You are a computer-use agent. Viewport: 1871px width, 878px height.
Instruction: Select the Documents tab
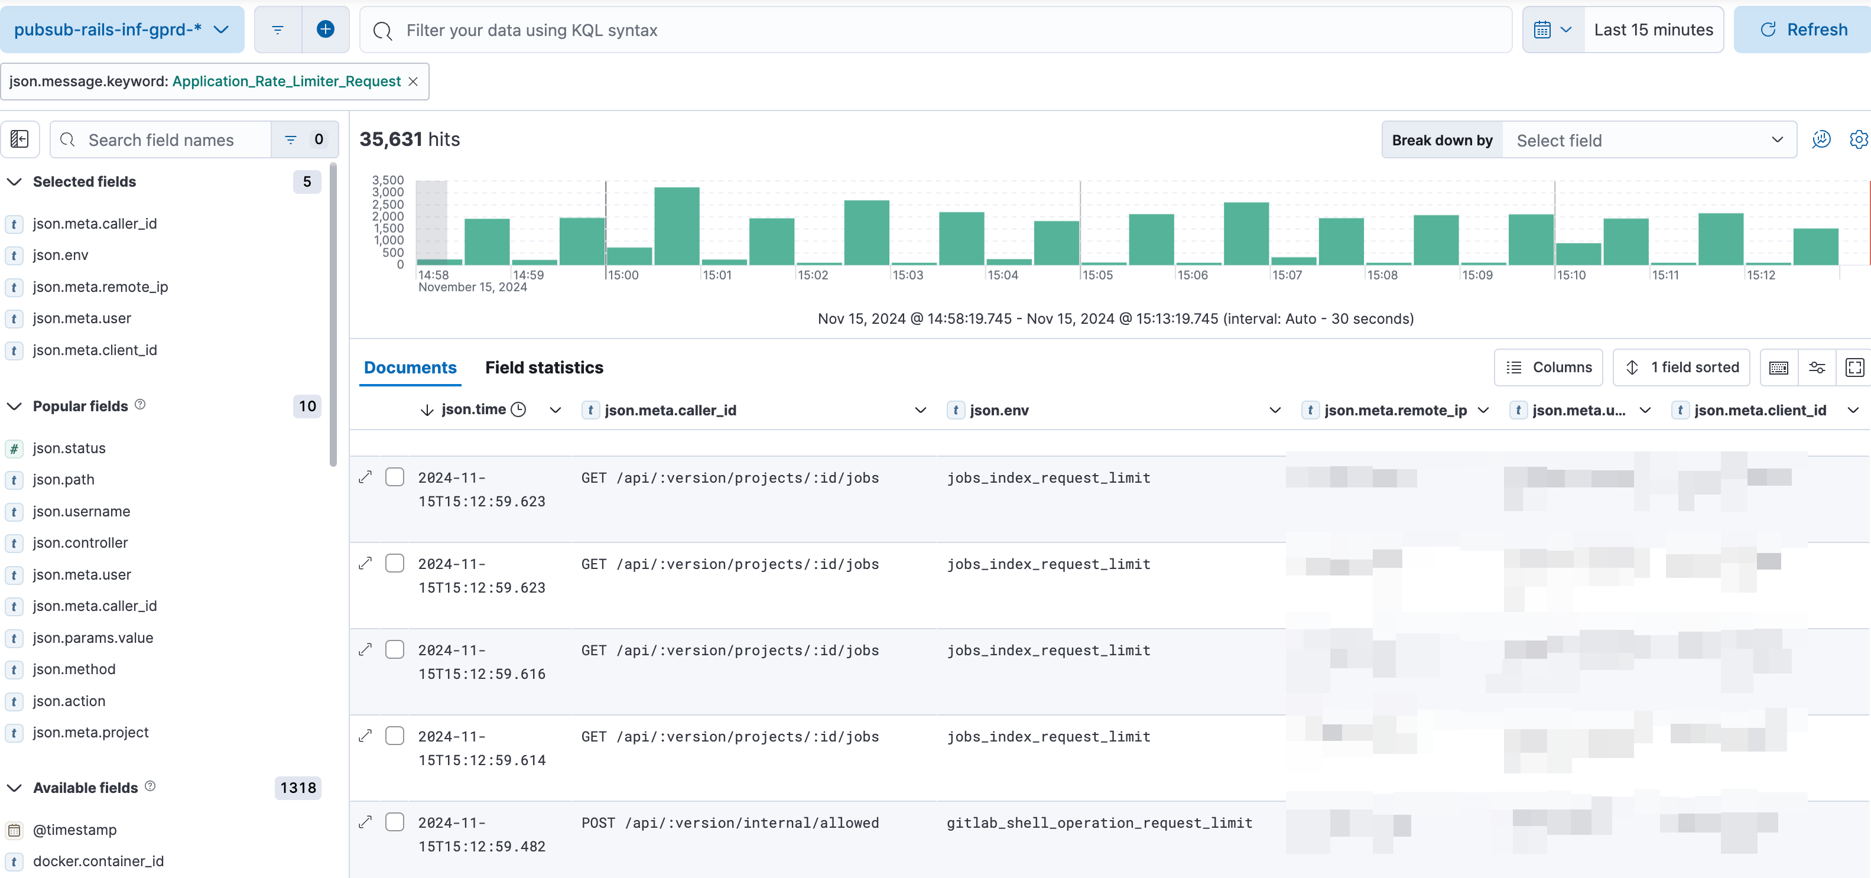(410, 368)
